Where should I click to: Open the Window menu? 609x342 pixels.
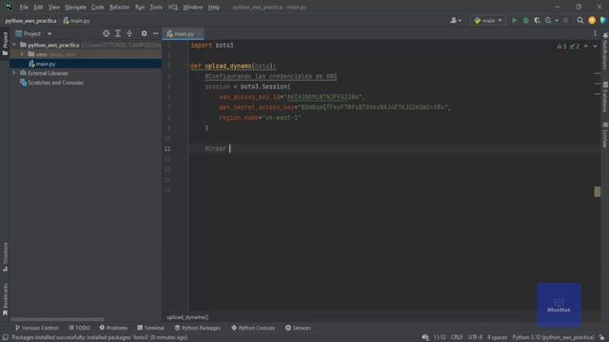[x=192, y=7]
